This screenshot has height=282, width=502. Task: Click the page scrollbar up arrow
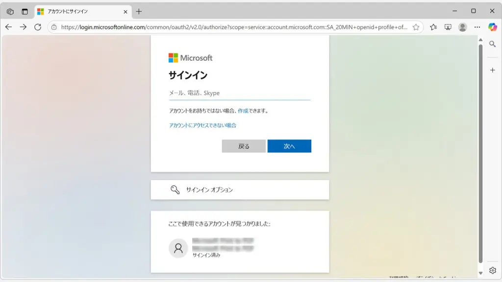(x=480, y=40)
